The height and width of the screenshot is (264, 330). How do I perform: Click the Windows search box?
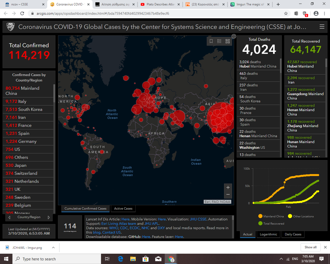57,259
